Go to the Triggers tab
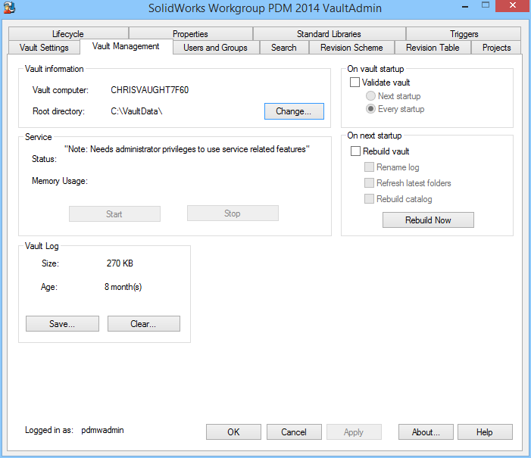This screenshot has height=458, width=531. click(464, 34)
